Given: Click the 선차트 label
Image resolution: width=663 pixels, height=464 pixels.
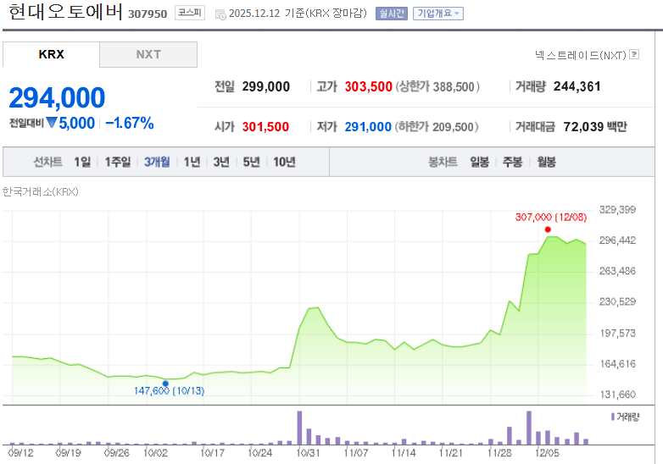Looking at the screenshot, I should pyautogui.click(x=47, y=162).
